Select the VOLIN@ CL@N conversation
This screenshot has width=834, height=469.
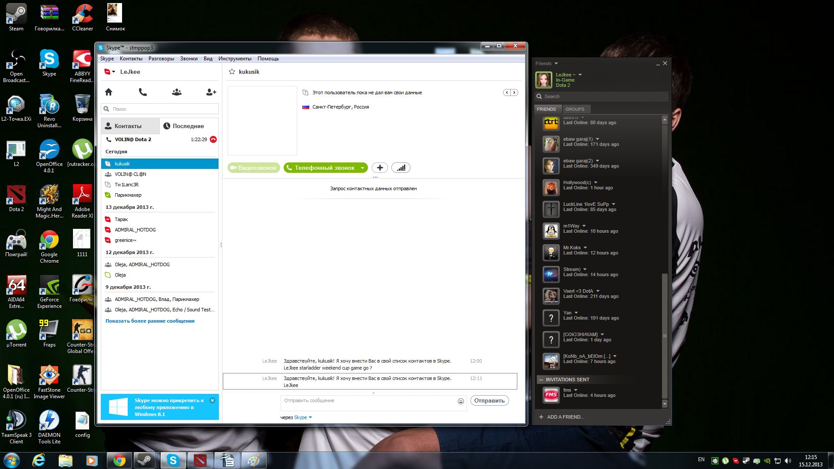click(160, 174)
